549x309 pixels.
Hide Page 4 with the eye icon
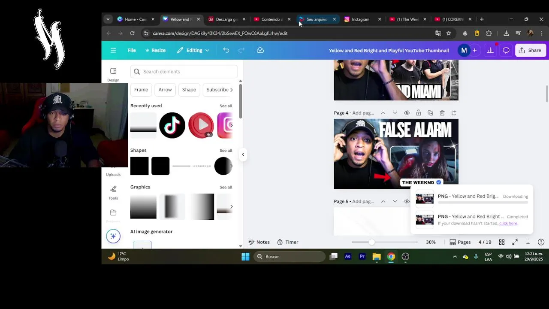tap(407, 113)
